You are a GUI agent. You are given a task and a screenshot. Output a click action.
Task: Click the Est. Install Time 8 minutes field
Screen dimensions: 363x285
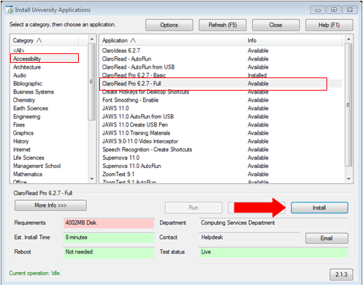pyautogui.click(x=109, y=237)
